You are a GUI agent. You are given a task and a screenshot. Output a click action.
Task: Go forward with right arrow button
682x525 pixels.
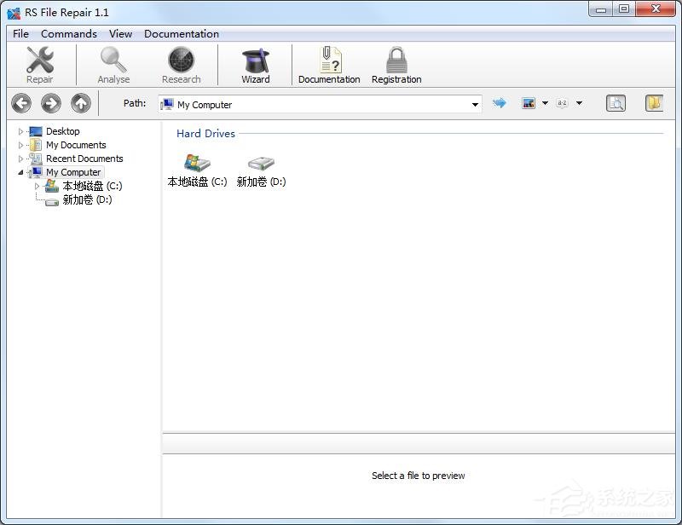51,103
